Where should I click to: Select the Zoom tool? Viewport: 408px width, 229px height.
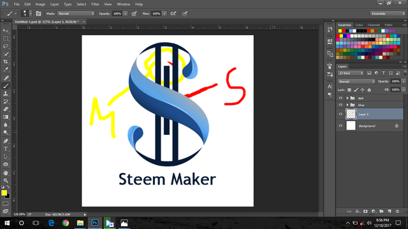[6, 181]
